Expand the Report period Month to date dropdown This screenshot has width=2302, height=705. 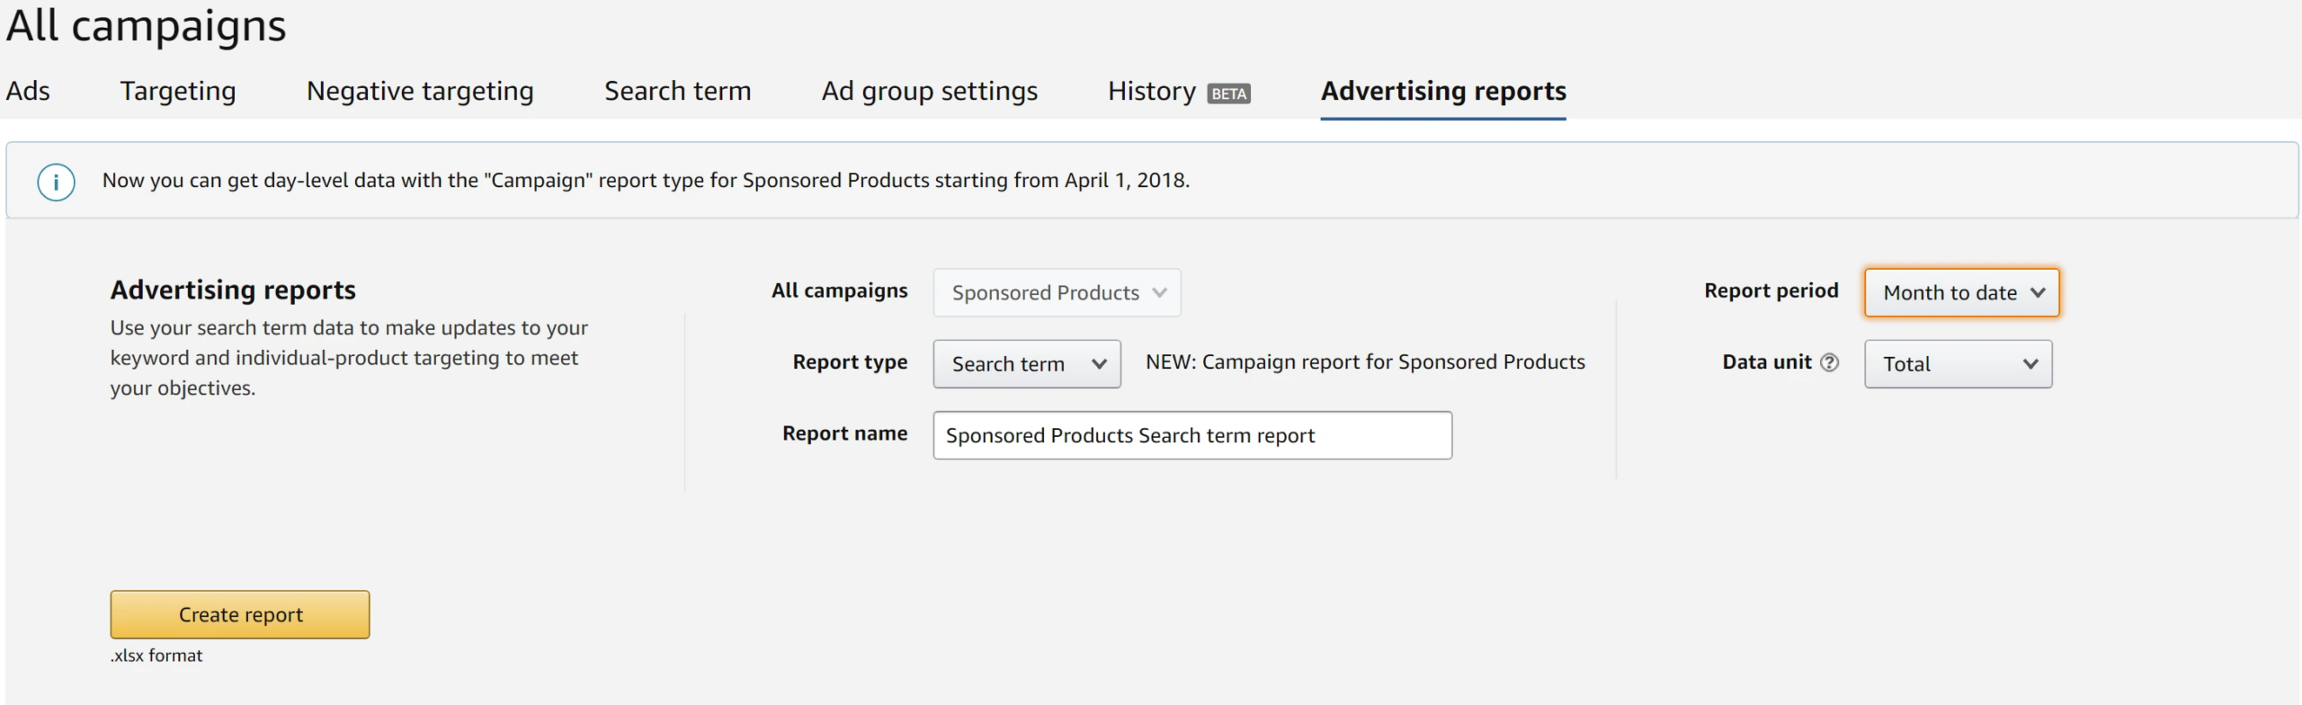[1961, 292]
